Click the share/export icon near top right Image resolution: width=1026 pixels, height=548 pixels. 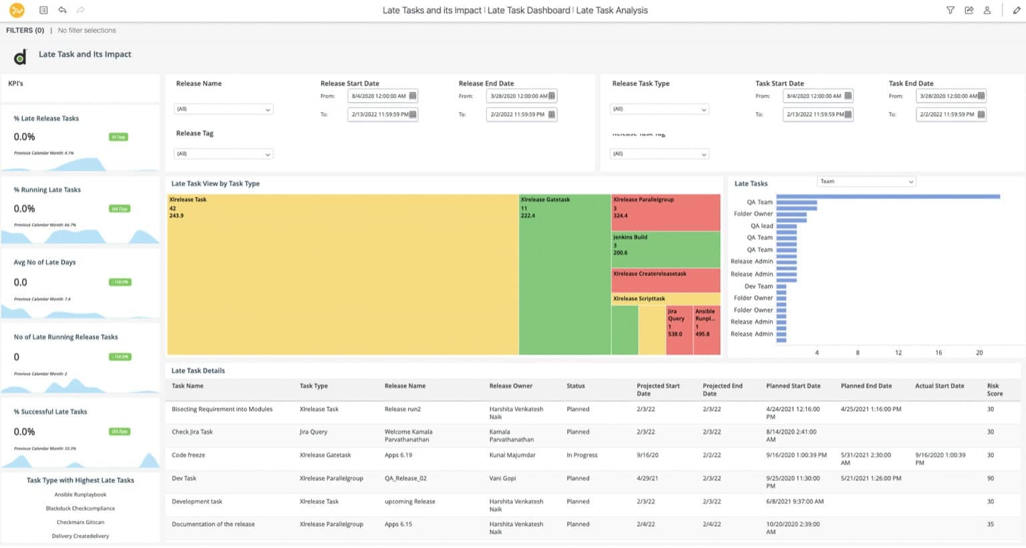(970, 10)
